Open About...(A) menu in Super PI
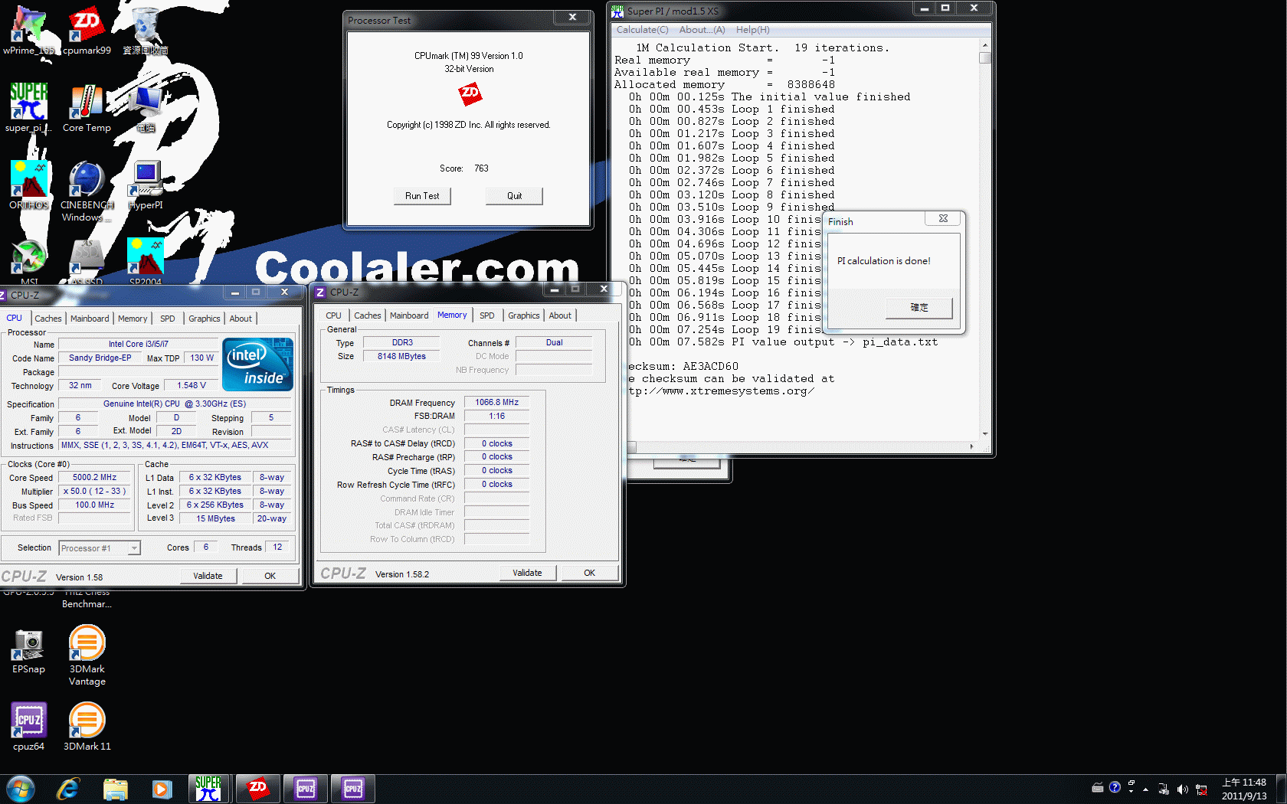The height and width of the screenshot is (804, 1287). 702,30
